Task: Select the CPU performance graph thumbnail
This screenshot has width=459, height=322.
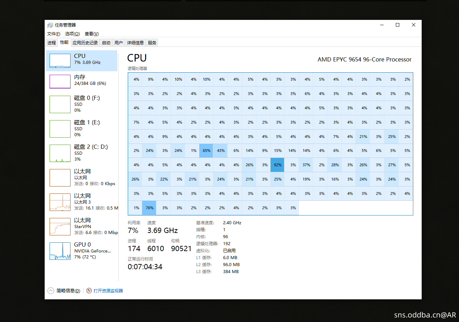Action: click(x=60, y=61)
